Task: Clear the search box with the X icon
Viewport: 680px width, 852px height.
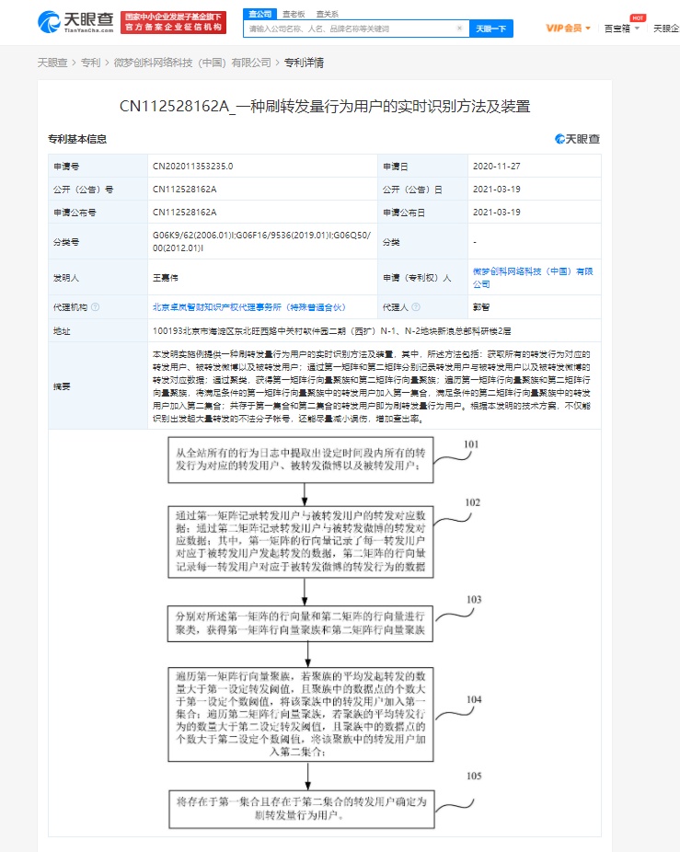Action: pyautogui.click(x=459, y=29)
